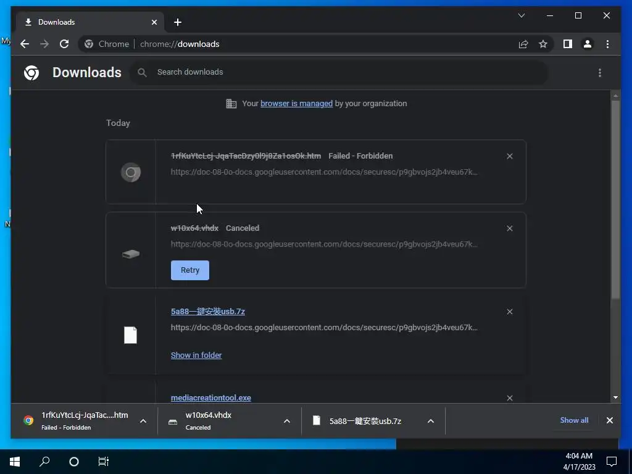632x474 pixels.
Task: Expand options for w10x64.vhdx in download shelf
Action: pos(287,421)
